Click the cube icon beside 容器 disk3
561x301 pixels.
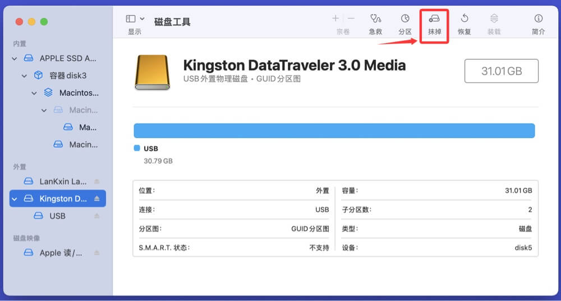38,75
